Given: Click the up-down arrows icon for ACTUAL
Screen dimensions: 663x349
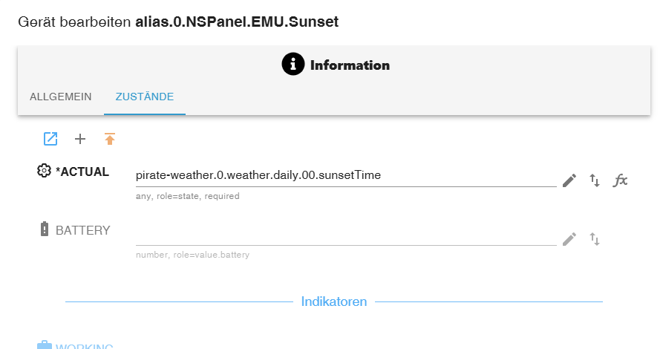Looking at the screenshot, I should point(595,180).
